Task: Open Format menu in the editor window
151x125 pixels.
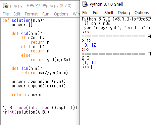Action: click(31, 14)
